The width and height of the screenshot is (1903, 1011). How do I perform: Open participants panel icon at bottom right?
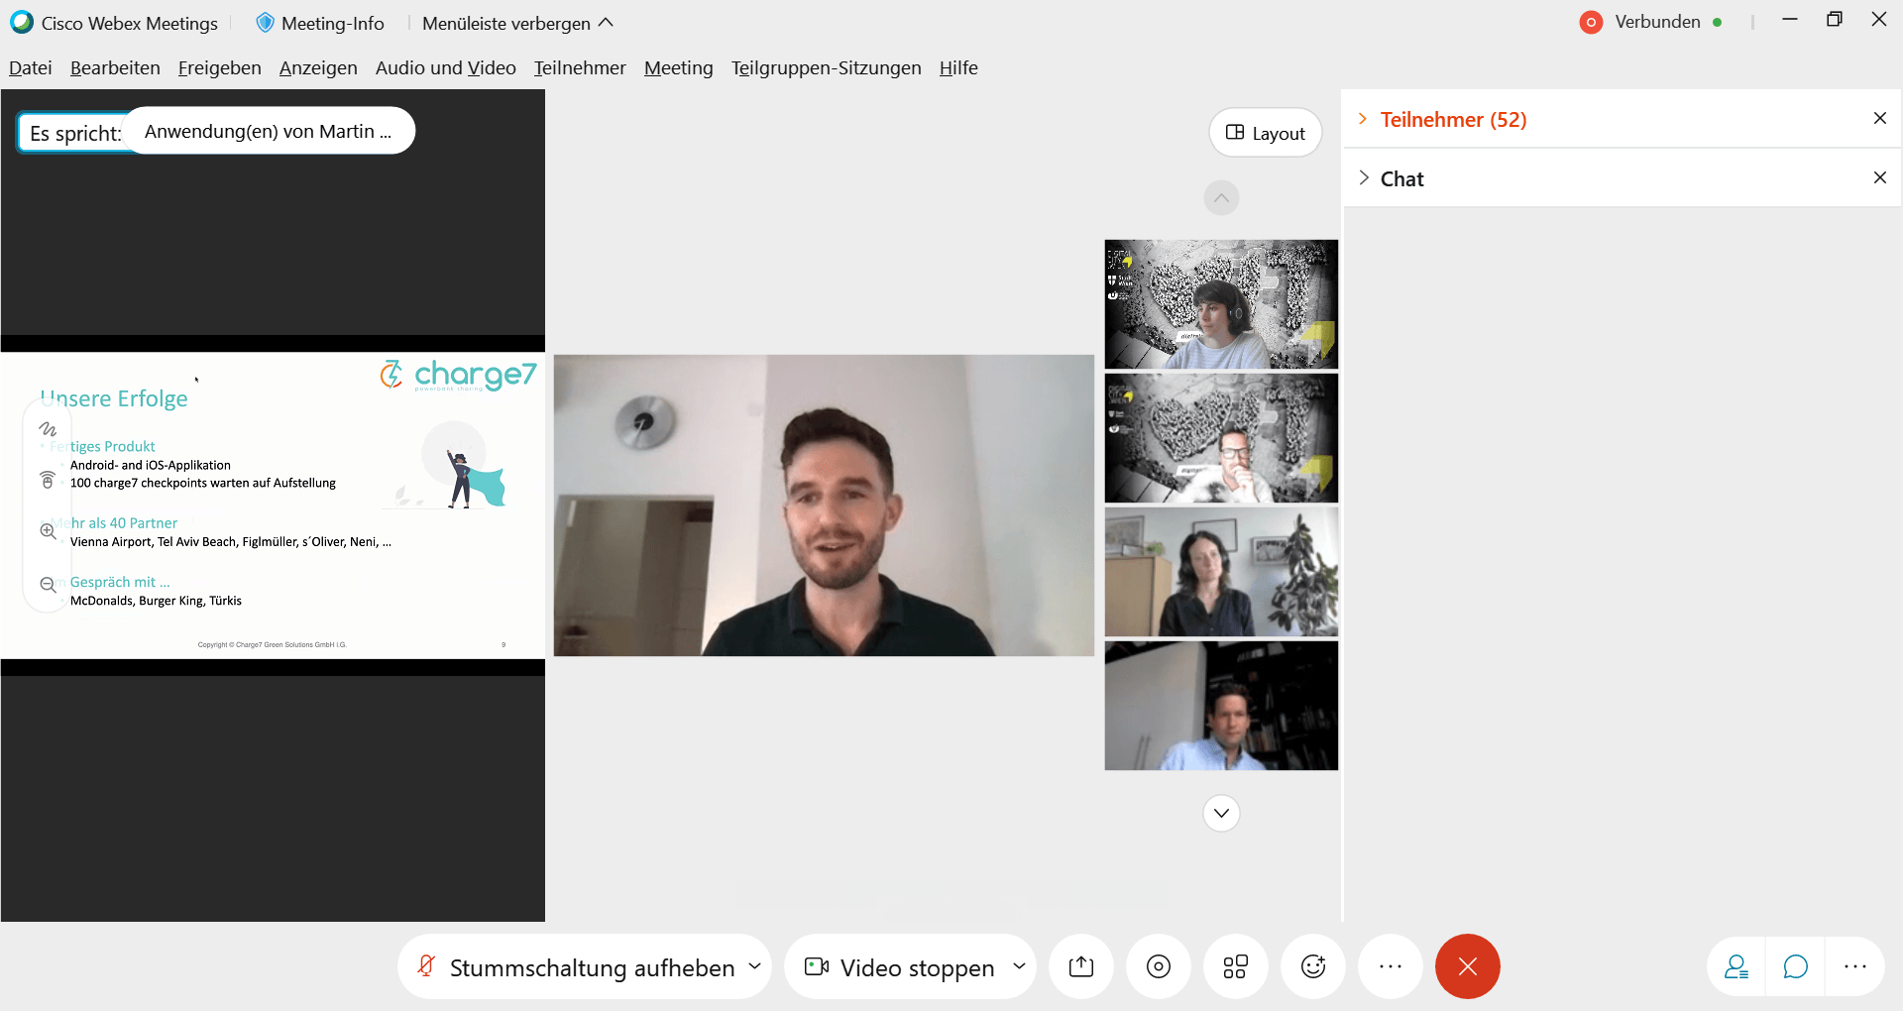[x=1736, y=966]
